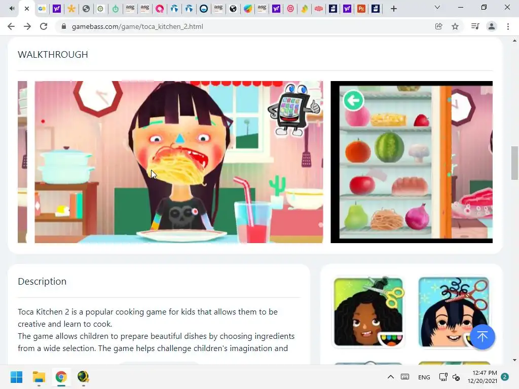Switch to the pink Q favicon tab
519x389 pixels.
[x=160, y=9]
